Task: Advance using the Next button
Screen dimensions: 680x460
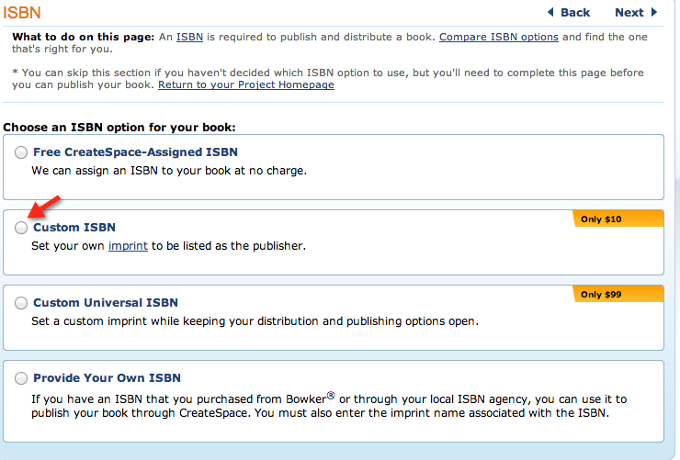Action: tap(636, 13)
